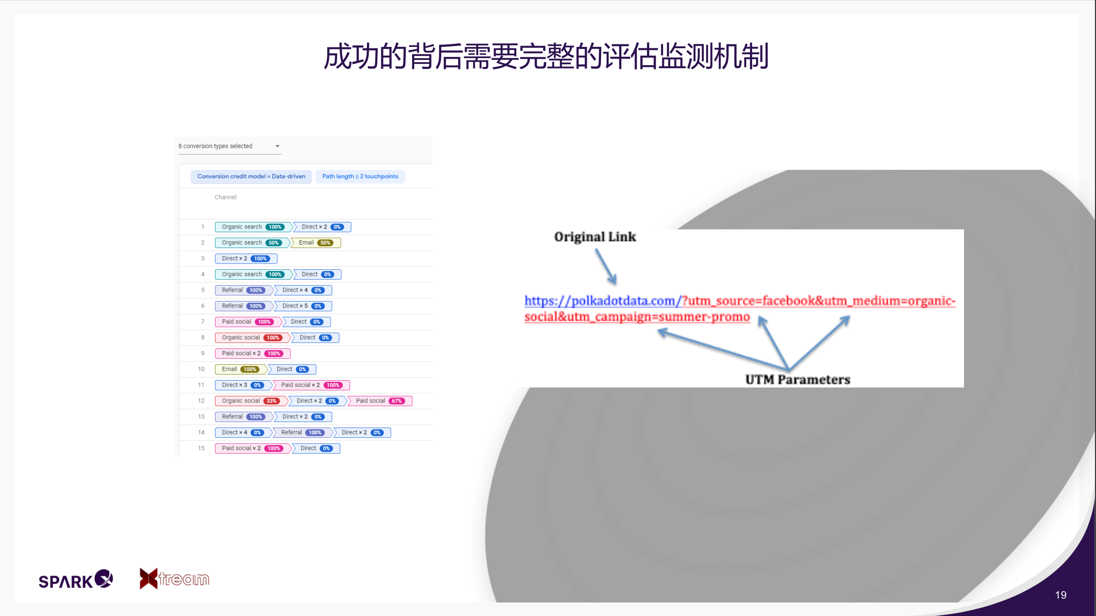The width and height of the screenshot is (1096, 616).
Task: Click the Direct × 5 0% chip
Action: [303, 306]
